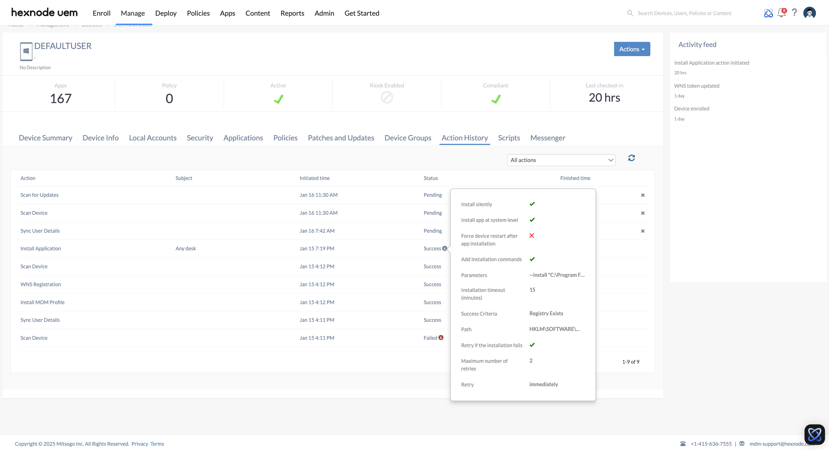Screen dimensions: 829x450
Task: Click the Registry Exists success criteria value
Action: (546, 313)
